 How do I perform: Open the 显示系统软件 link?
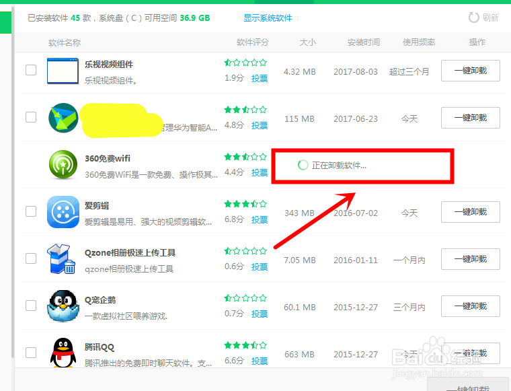268,18
